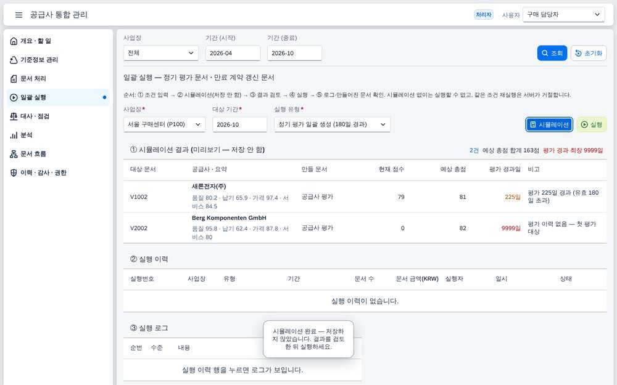Click the 평가 이력 없음 remark cell

tap(562, 228)
